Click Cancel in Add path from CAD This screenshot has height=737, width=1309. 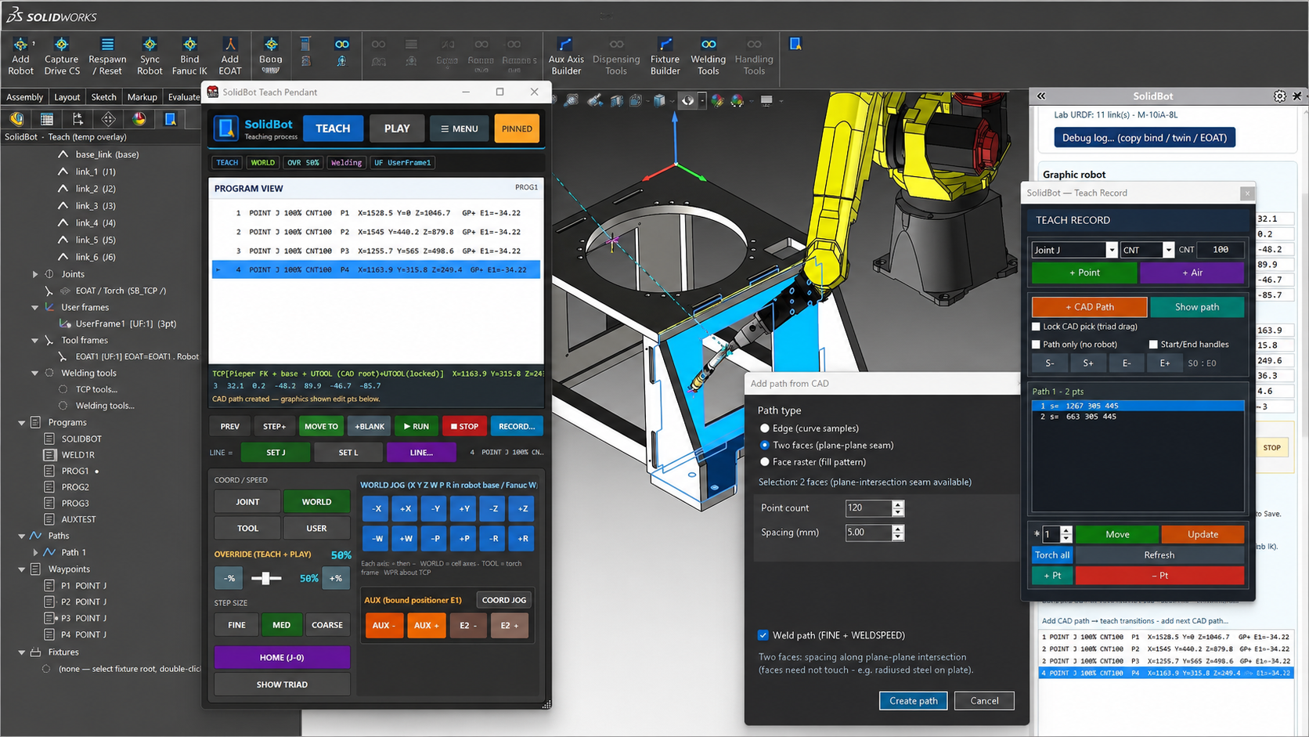984,700
